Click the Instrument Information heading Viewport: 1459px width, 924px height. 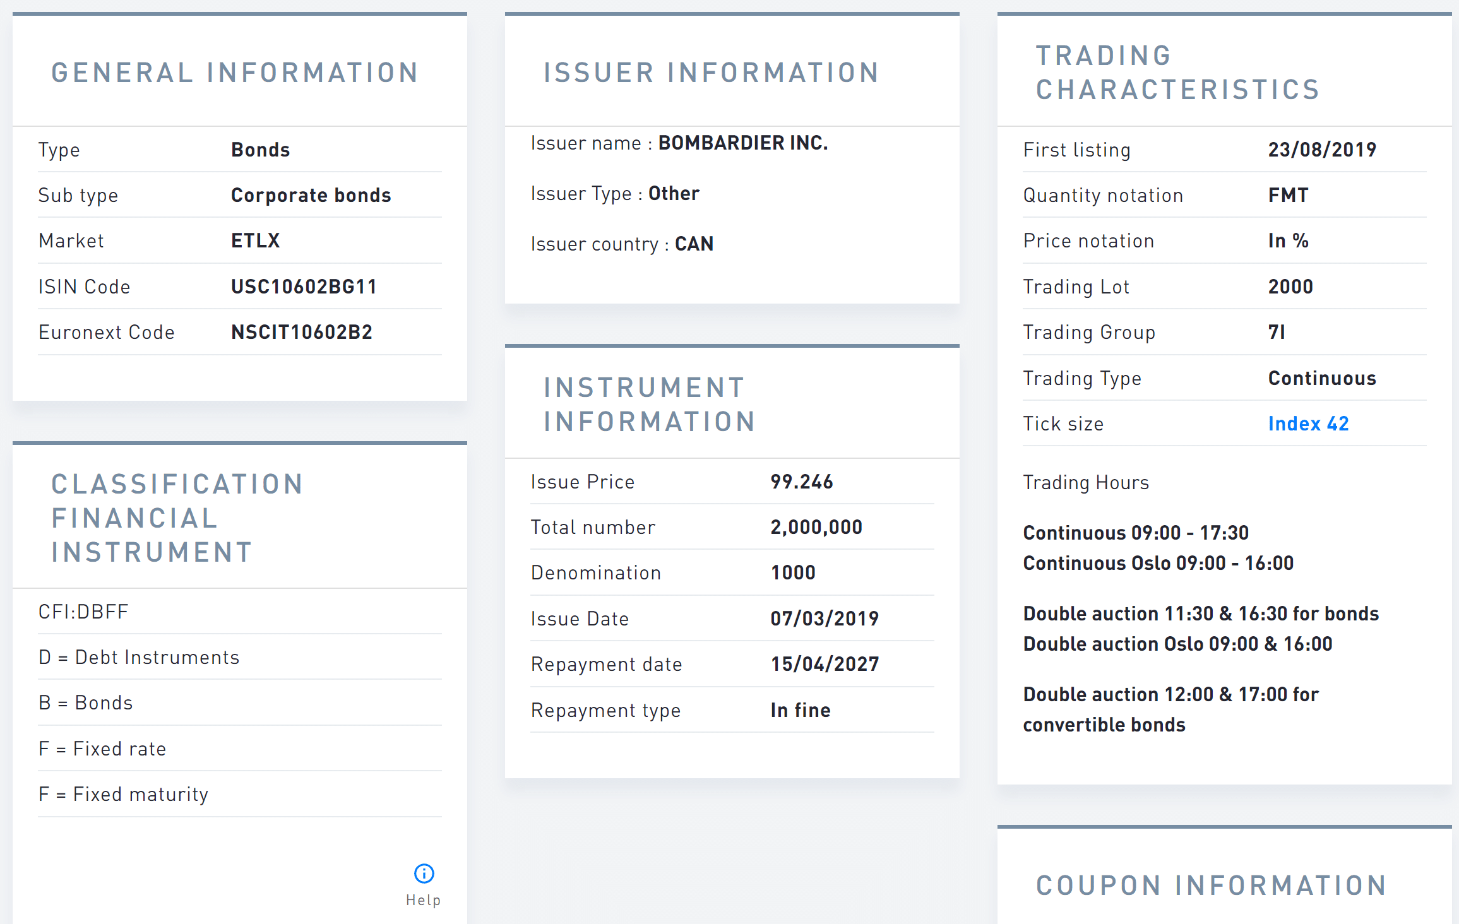pos(650,405)
